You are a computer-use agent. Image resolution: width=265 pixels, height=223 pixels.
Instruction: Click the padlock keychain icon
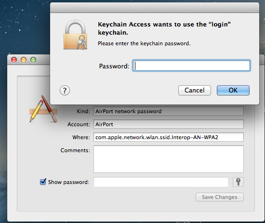(75, 35)
